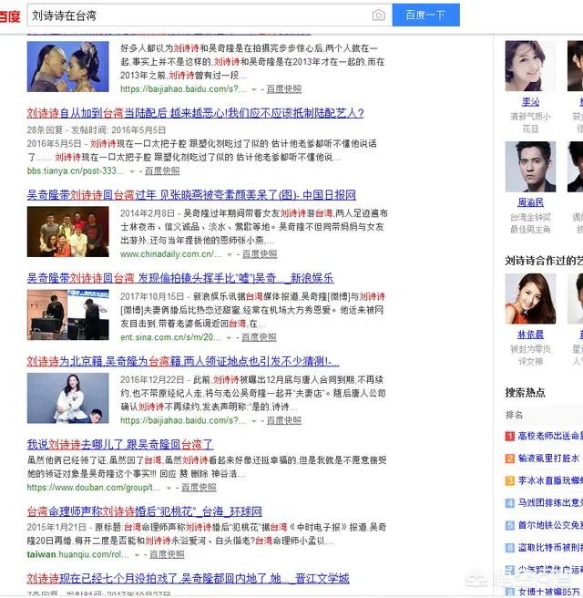Open the 周渝民 portrait in the sidebar

[x=530, y=167]
